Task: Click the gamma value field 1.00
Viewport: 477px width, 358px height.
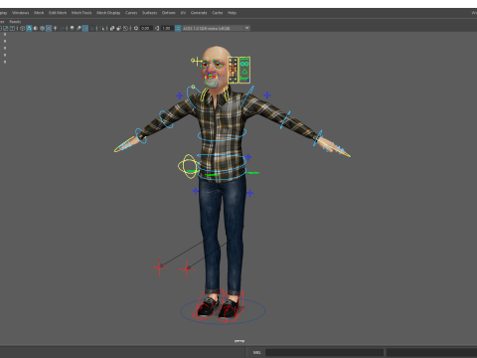Action: pos(167,28)
